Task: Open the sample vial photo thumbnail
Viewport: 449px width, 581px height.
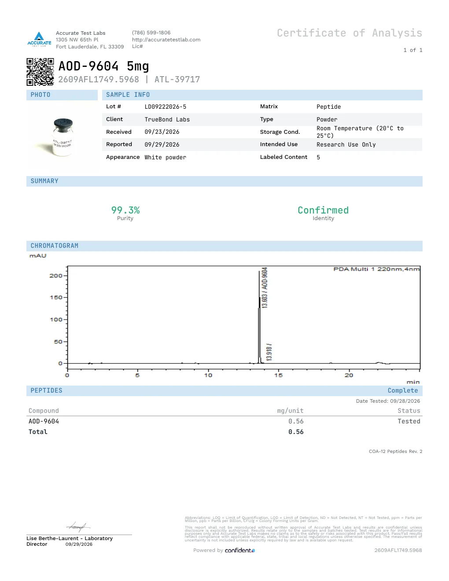Action: click(63, 137)
